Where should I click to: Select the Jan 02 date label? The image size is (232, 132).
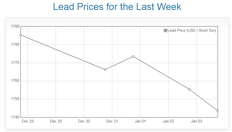tap(168, 121)
